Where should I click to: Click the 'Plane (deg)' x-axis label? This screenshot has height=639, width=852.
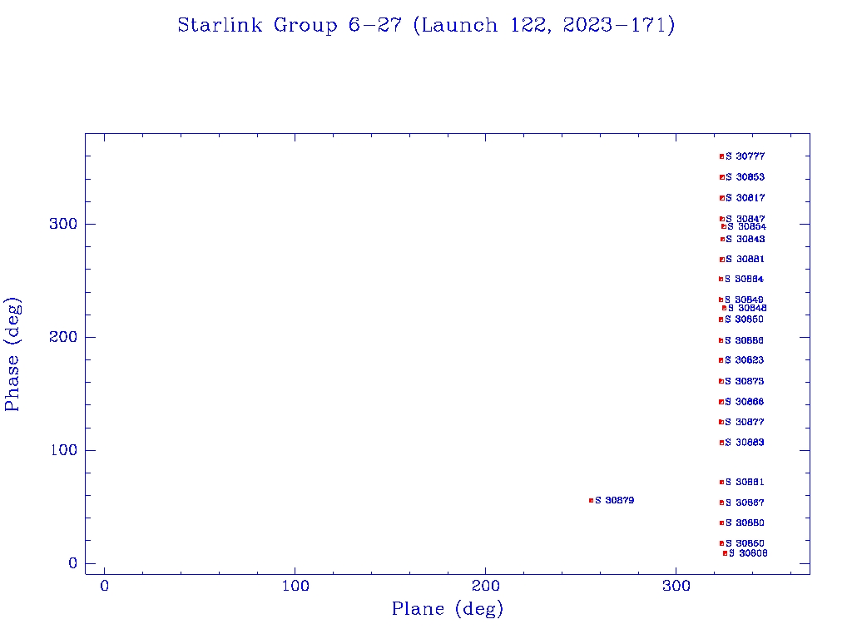448,608
